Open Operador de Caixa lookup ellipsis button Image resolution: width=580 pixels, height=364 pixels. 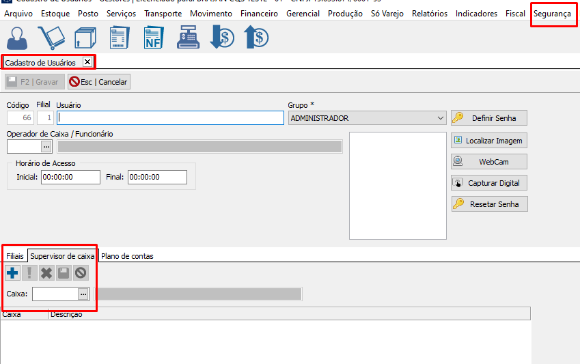46,146
